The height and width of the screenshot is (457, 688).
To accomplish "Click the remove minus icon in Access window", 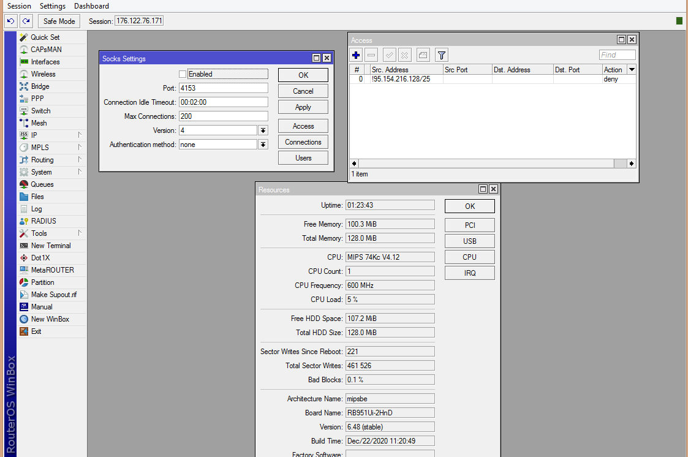I will [x=371, y=55].
